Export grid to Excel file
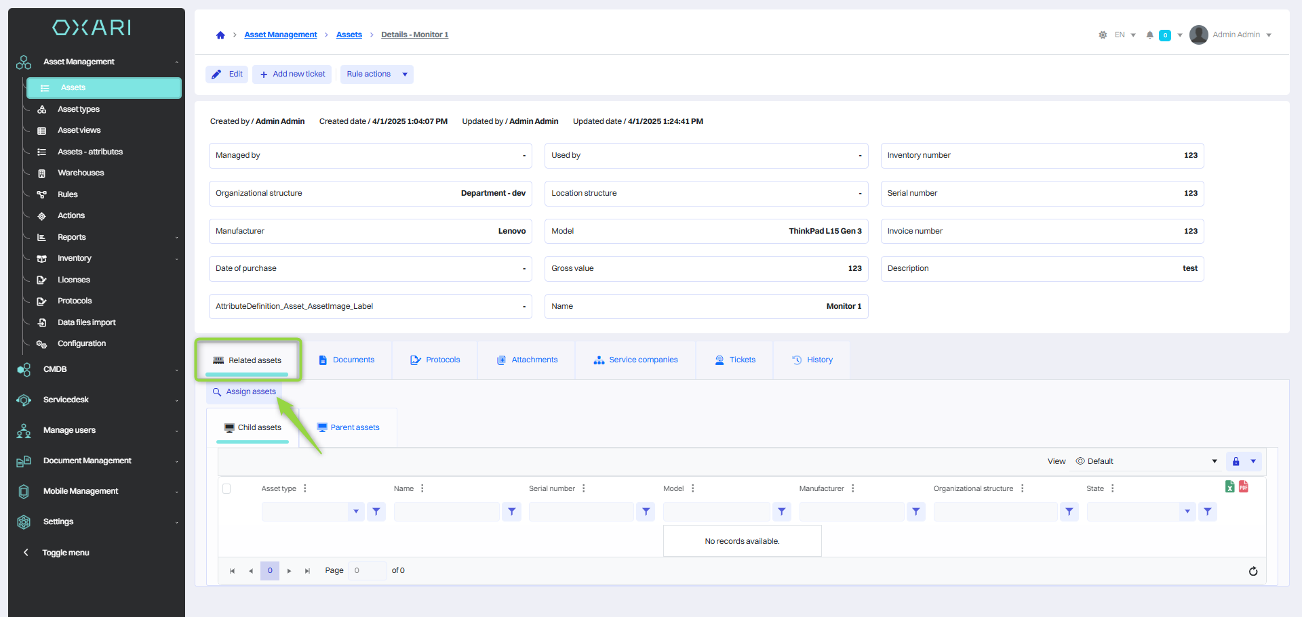This screenshot has width=1302, height=617. pyautogui.click(x=1229, y=486)
